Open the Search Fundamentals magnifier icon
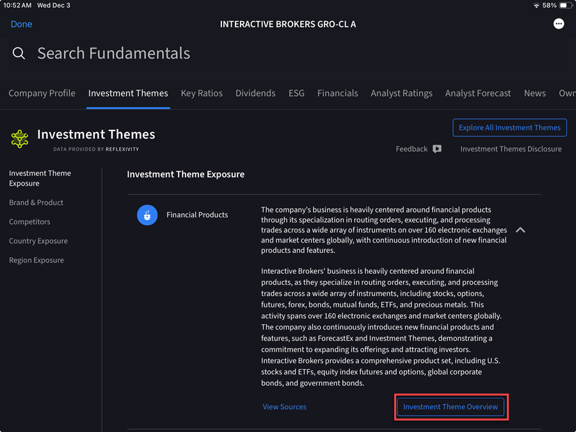Viewport: 576px width, 432px height. [19, 53]
